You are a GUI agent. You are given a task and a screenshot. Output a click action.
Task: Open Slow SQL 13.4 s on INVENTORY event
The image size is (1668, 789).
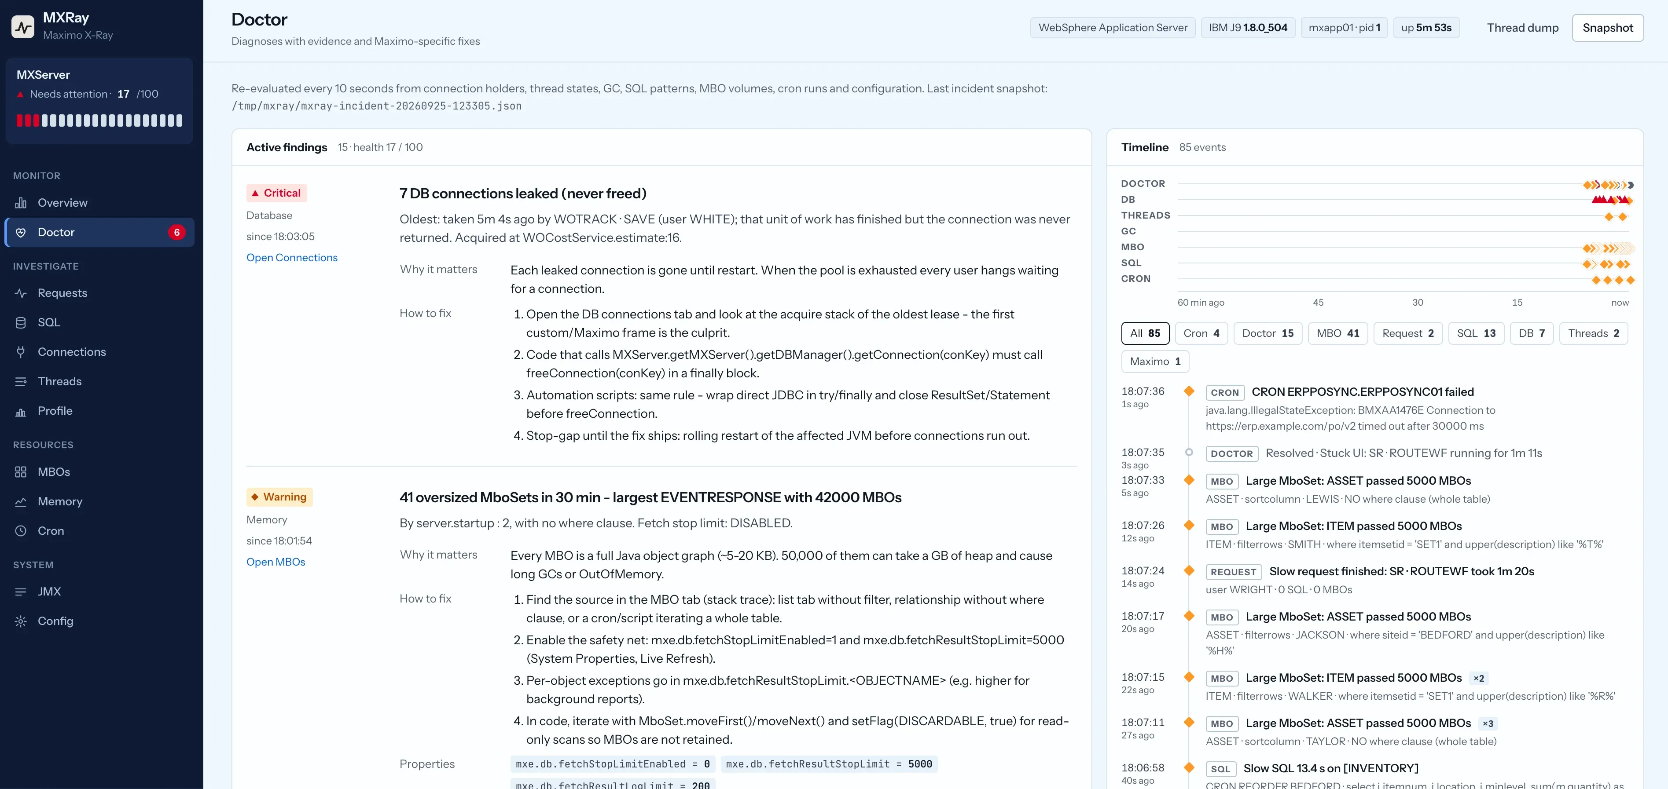point(1330,768)
